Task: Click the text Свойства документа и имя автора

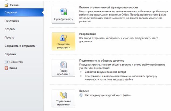Action: coord(105,72)
